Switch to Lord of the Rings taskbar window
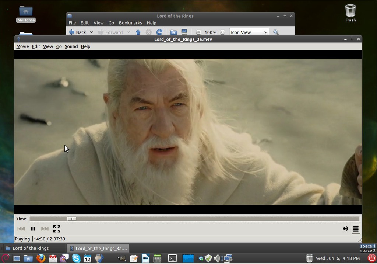 (x=35, y=248)
